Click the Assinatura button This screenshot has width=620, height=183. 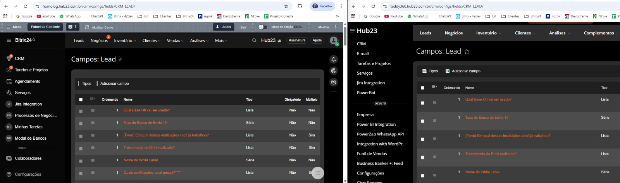point(297,40)
